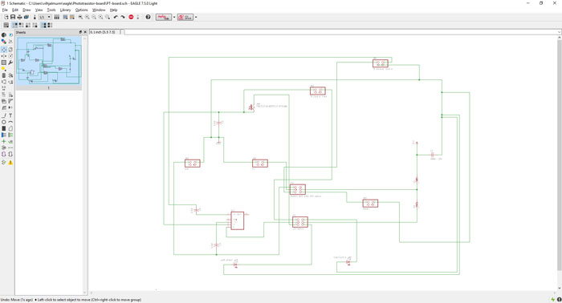Image resolution: width=562 pixels, height=303 pixels.
Task: Select the Polygon tool
Action: pos(10,128)
